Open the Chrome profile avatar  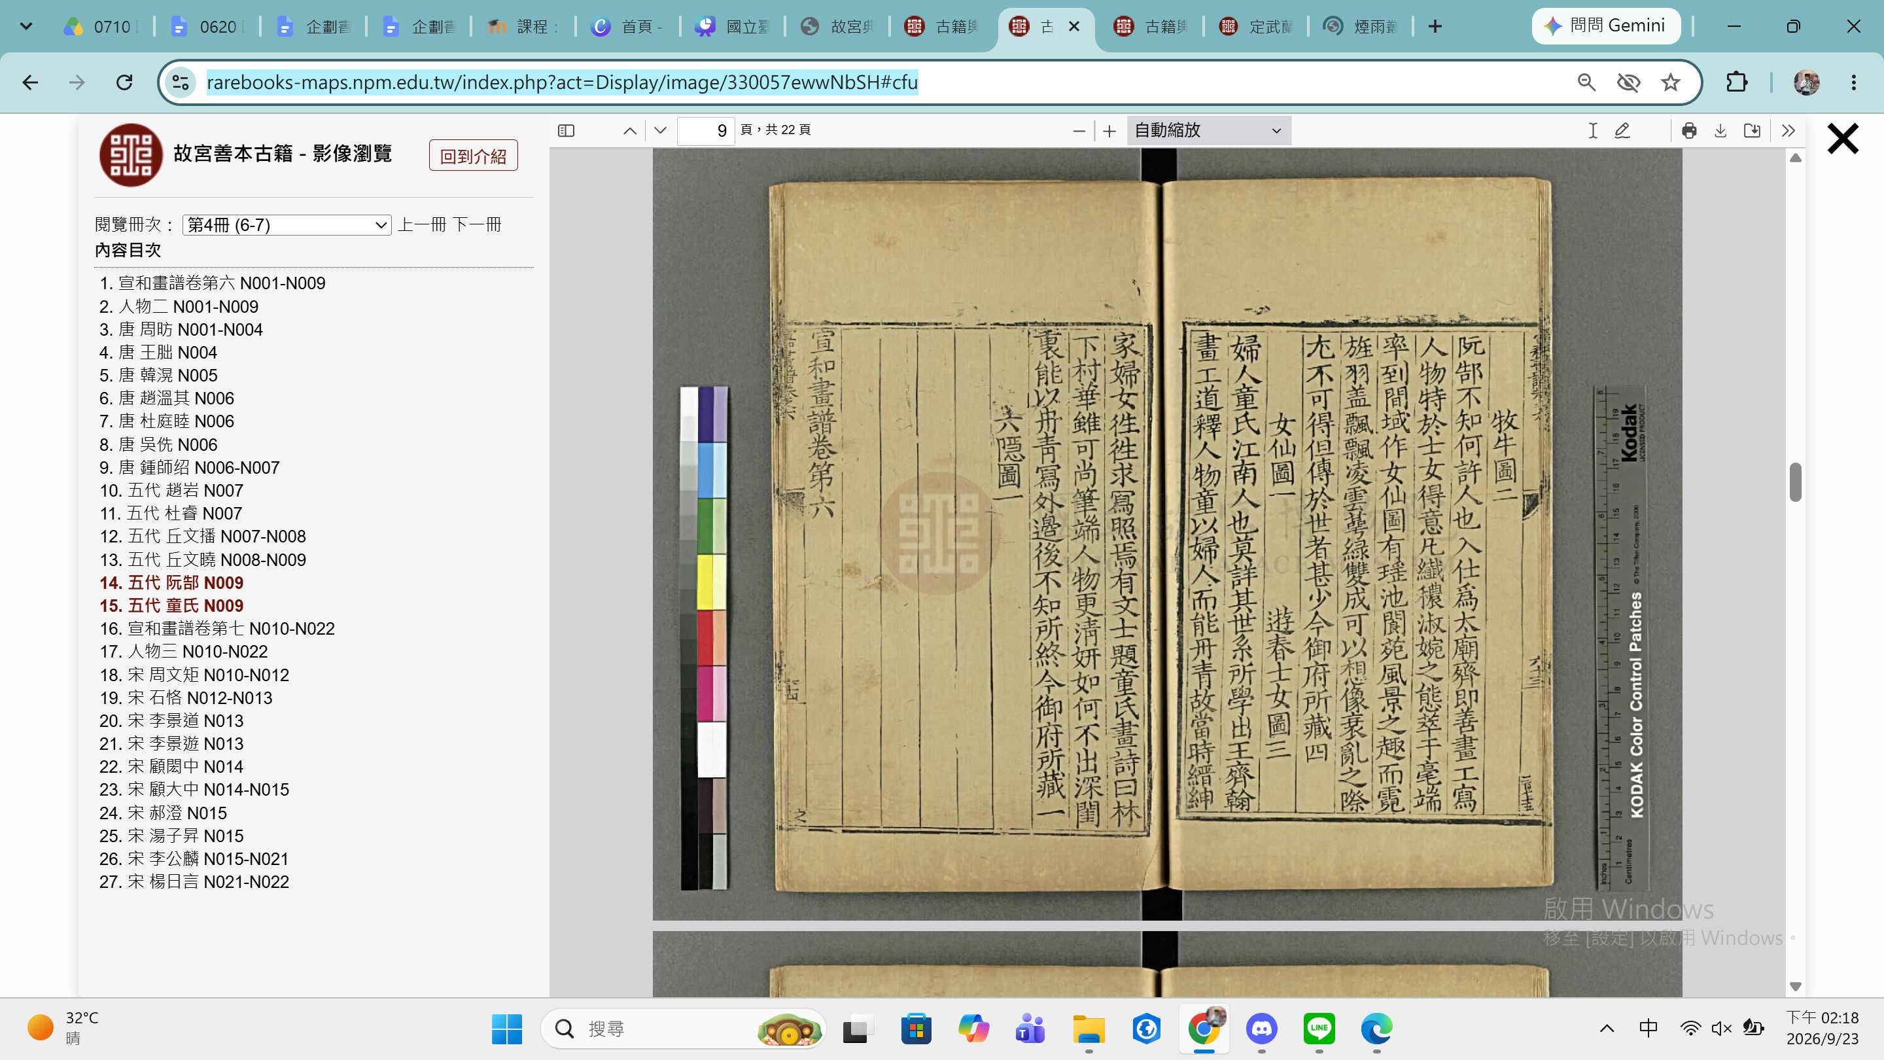pos(1805,82)
